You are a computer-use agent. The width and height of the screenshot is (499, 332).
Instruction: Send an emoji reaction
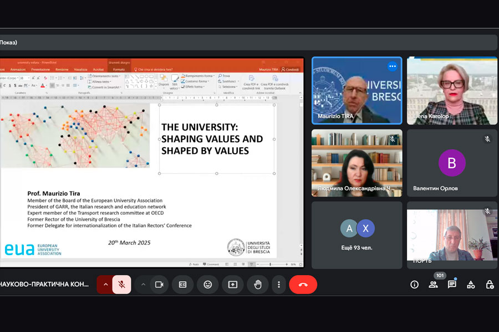[x=207, y=284]
